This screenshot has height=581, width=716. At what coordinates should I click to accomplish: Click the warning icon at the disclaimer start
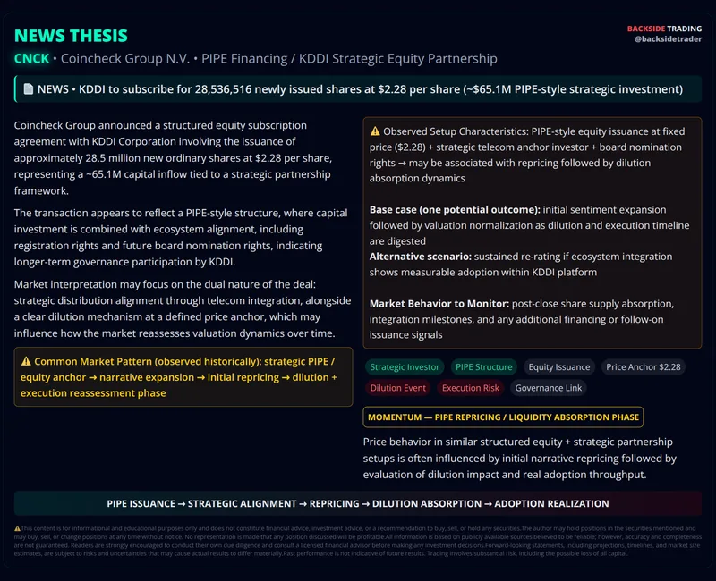click(x=17, y=528)
